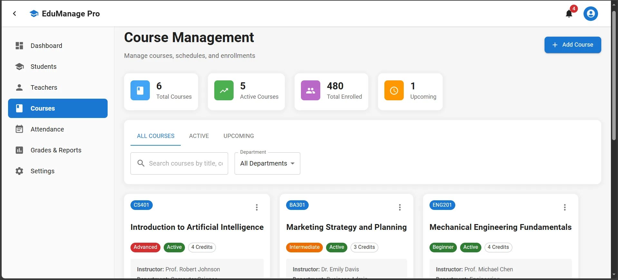Switch to the Upcoming tab
Screen dimensions: 618x280
[239, 136]
